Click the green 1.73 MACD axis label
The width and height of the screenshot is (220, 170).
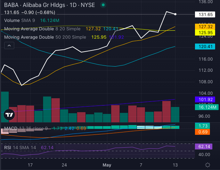coord(202,126)
